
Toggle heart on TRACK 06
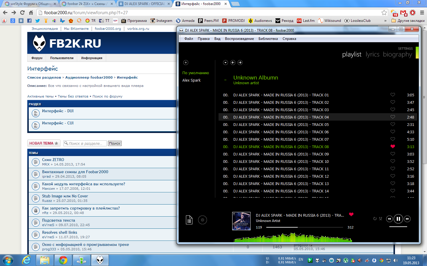click(x=393, y=132)
